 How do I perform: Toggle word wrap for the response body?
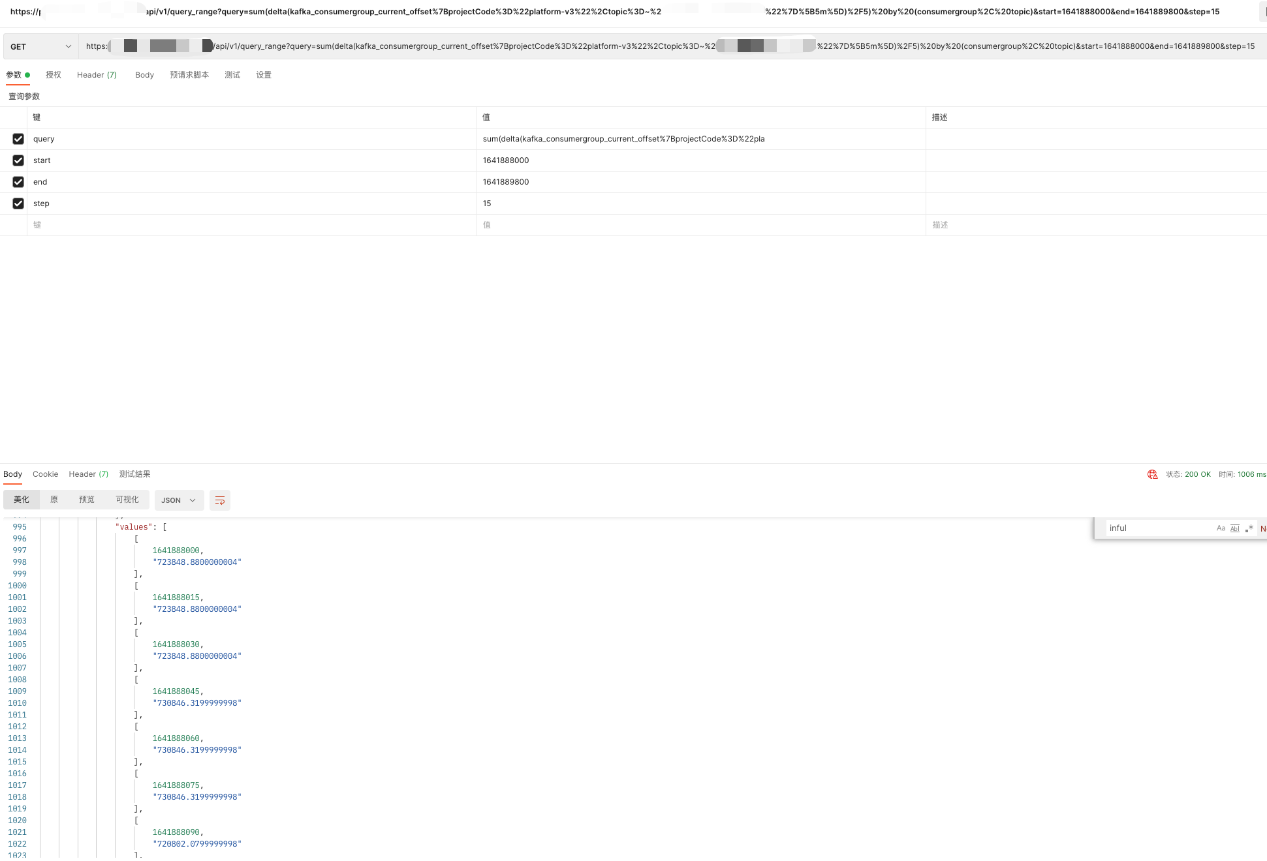click(219, 500)
